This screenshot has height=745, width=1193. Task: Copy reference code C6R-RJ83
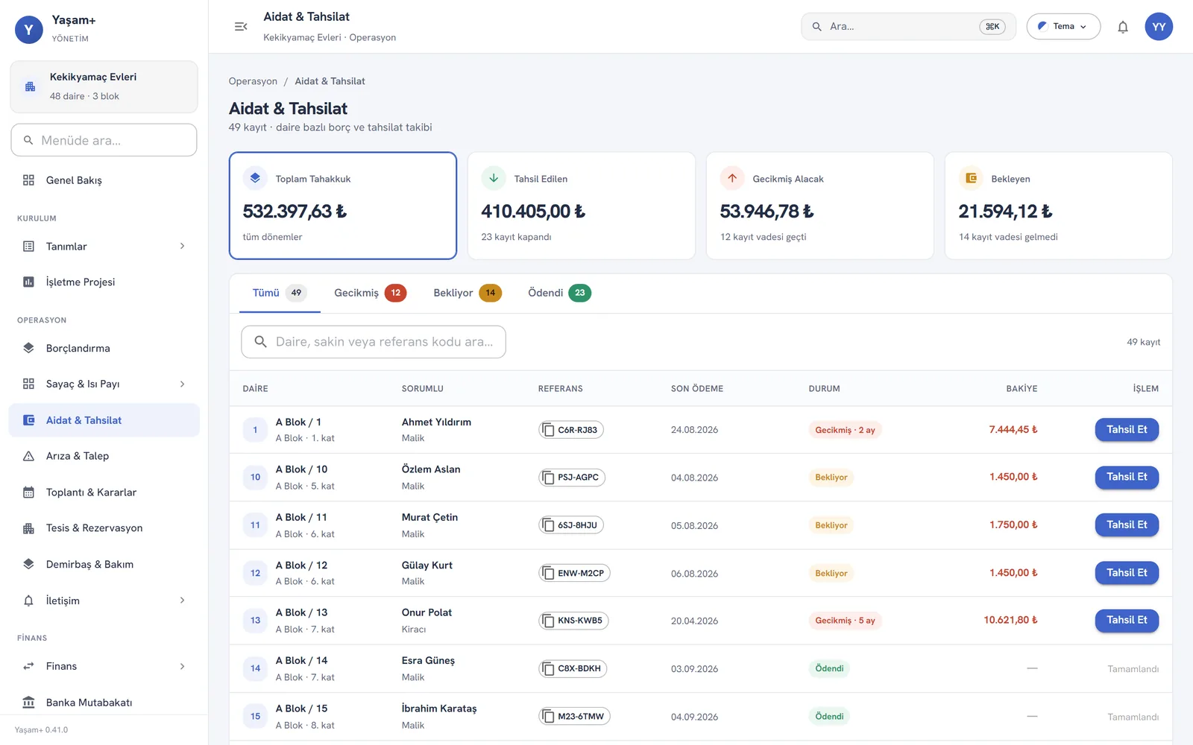click(571, 430)
